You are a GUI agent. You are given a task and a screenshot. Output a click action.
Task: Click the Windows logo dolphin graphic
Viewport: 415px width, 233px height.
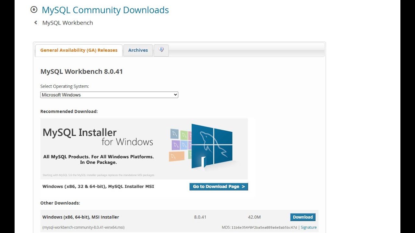211,146
